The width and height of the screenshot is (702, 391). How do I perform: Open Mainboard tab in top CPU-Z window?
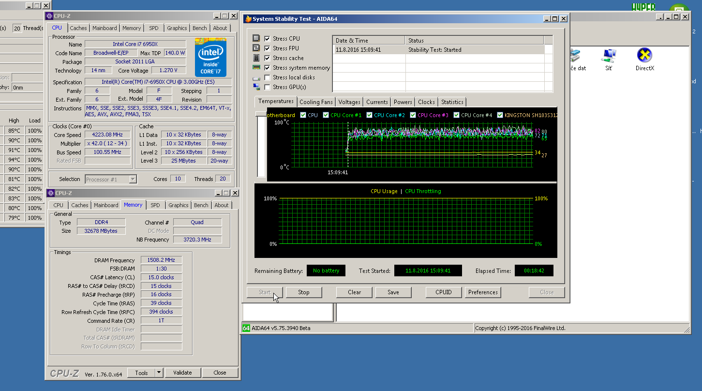coord(105,28)
